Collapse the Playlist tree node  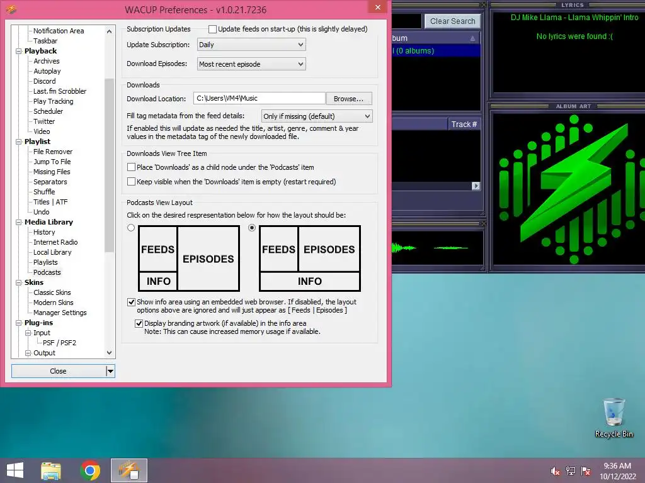(18, 142)
